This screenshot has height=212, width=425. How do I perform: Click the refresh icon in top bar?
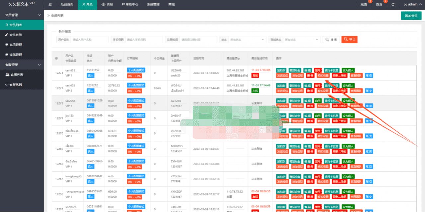(x=393, y=4)
